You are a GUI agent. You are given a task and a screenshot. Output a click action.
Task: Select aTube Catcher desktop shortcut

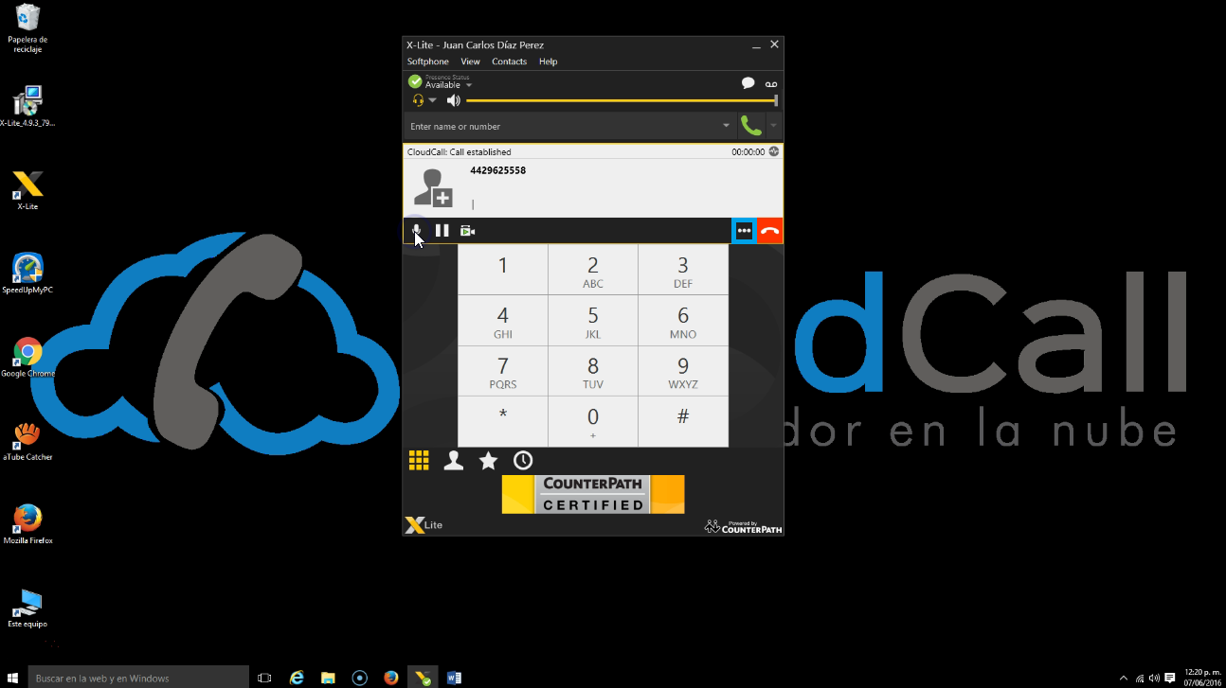pyautogui.click(x=27, y=441)
